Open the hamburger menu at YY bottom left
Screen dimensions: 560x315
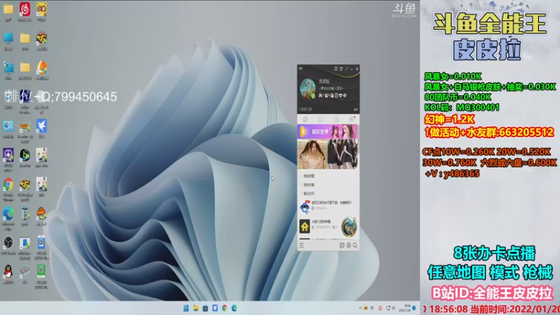point(302,246)
